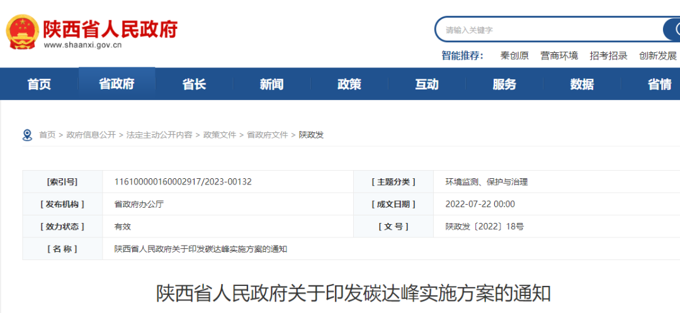
Task: Click the date 2022-07-22 00:00
Action: point(480,204)
